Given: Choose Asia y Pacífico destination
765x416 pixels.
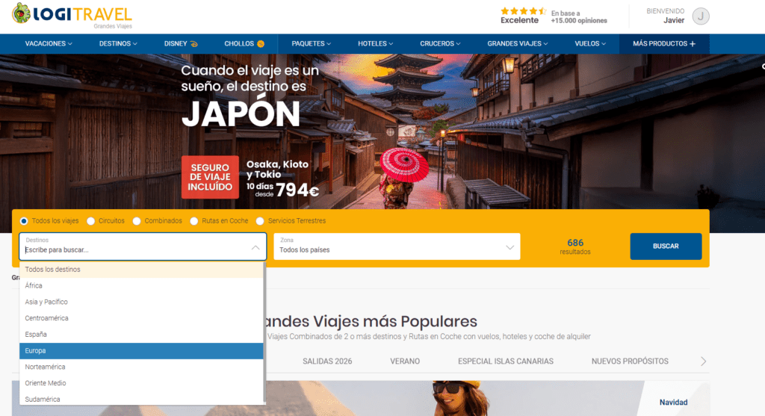Looking at the screenshot, I should (141, 302).
